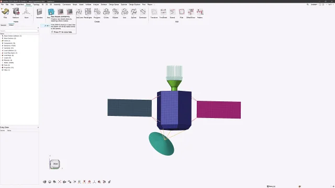
Task: Select the Points/Lines sketch tool
Action: coord(79,13)
